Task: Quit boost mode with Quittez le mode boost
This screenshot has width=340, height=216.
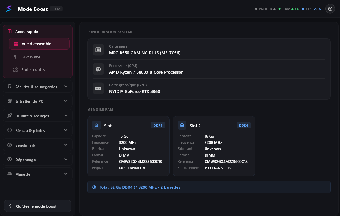Action: click(38, 206)
